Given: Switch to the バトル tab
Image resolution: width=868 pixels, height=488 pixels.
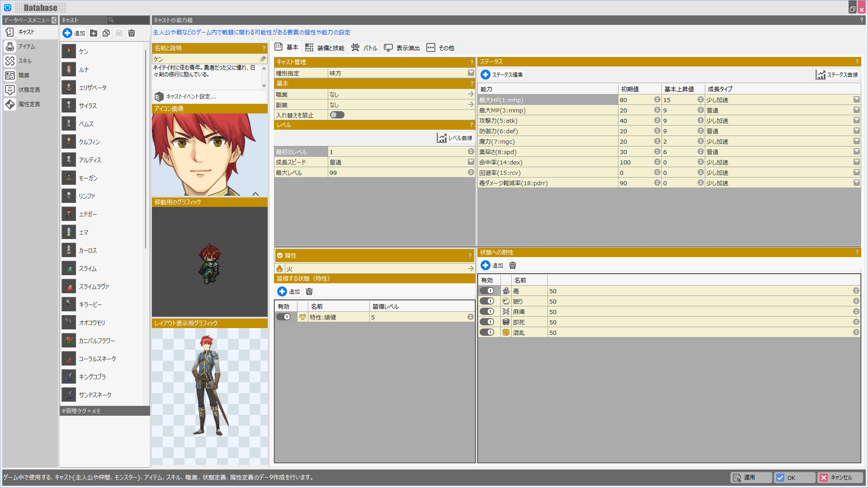Looking at the screenshot, I should click(364, 48).
